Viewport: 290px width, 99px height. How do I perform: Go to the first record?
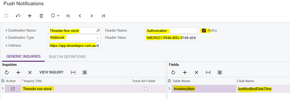68,16
